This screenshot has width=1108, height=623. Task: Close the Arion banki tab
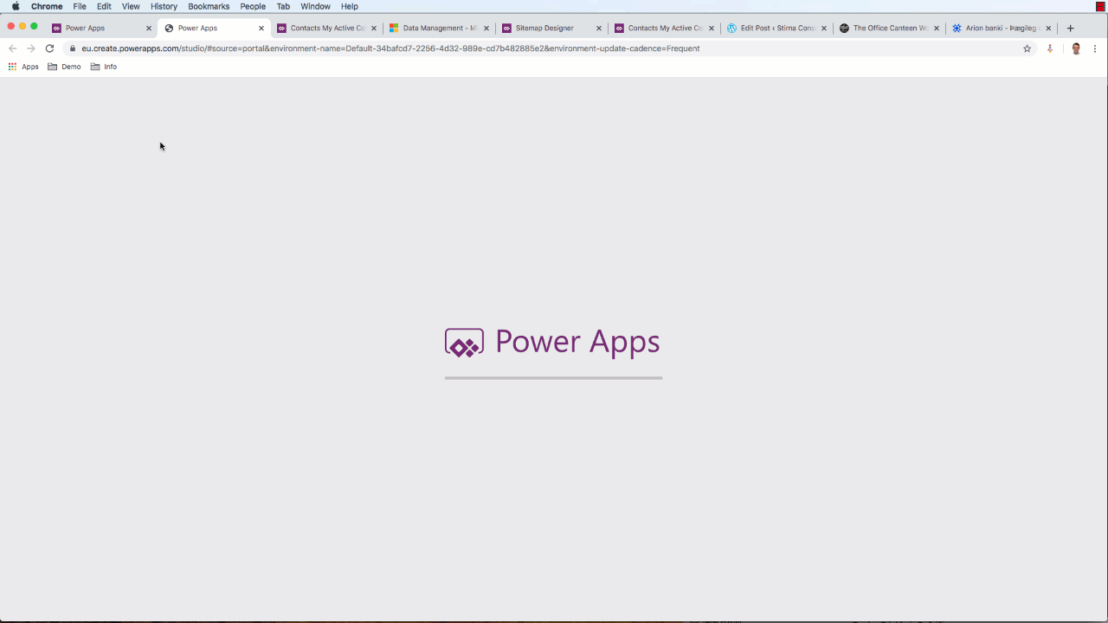pos(1048,29)
